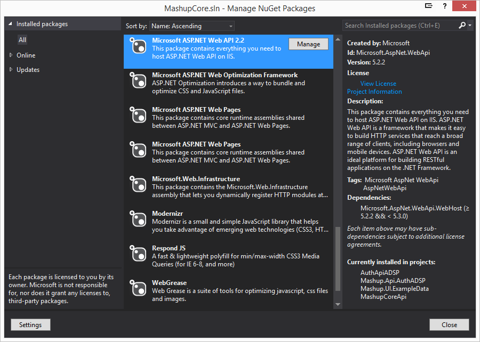This screenshot has width=480, height=342.
Task: Click the search magnifier icon
Action: point(462,26)
